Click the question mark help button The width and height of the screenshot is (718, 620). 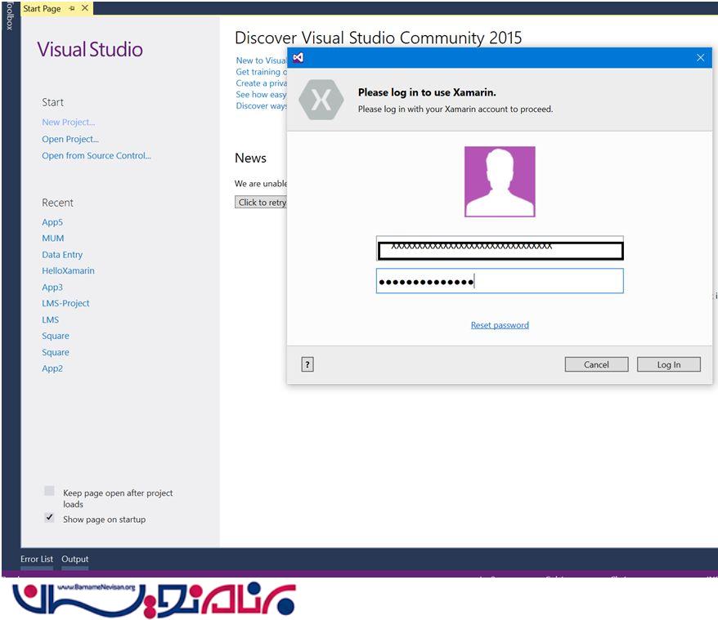[307, 365]
